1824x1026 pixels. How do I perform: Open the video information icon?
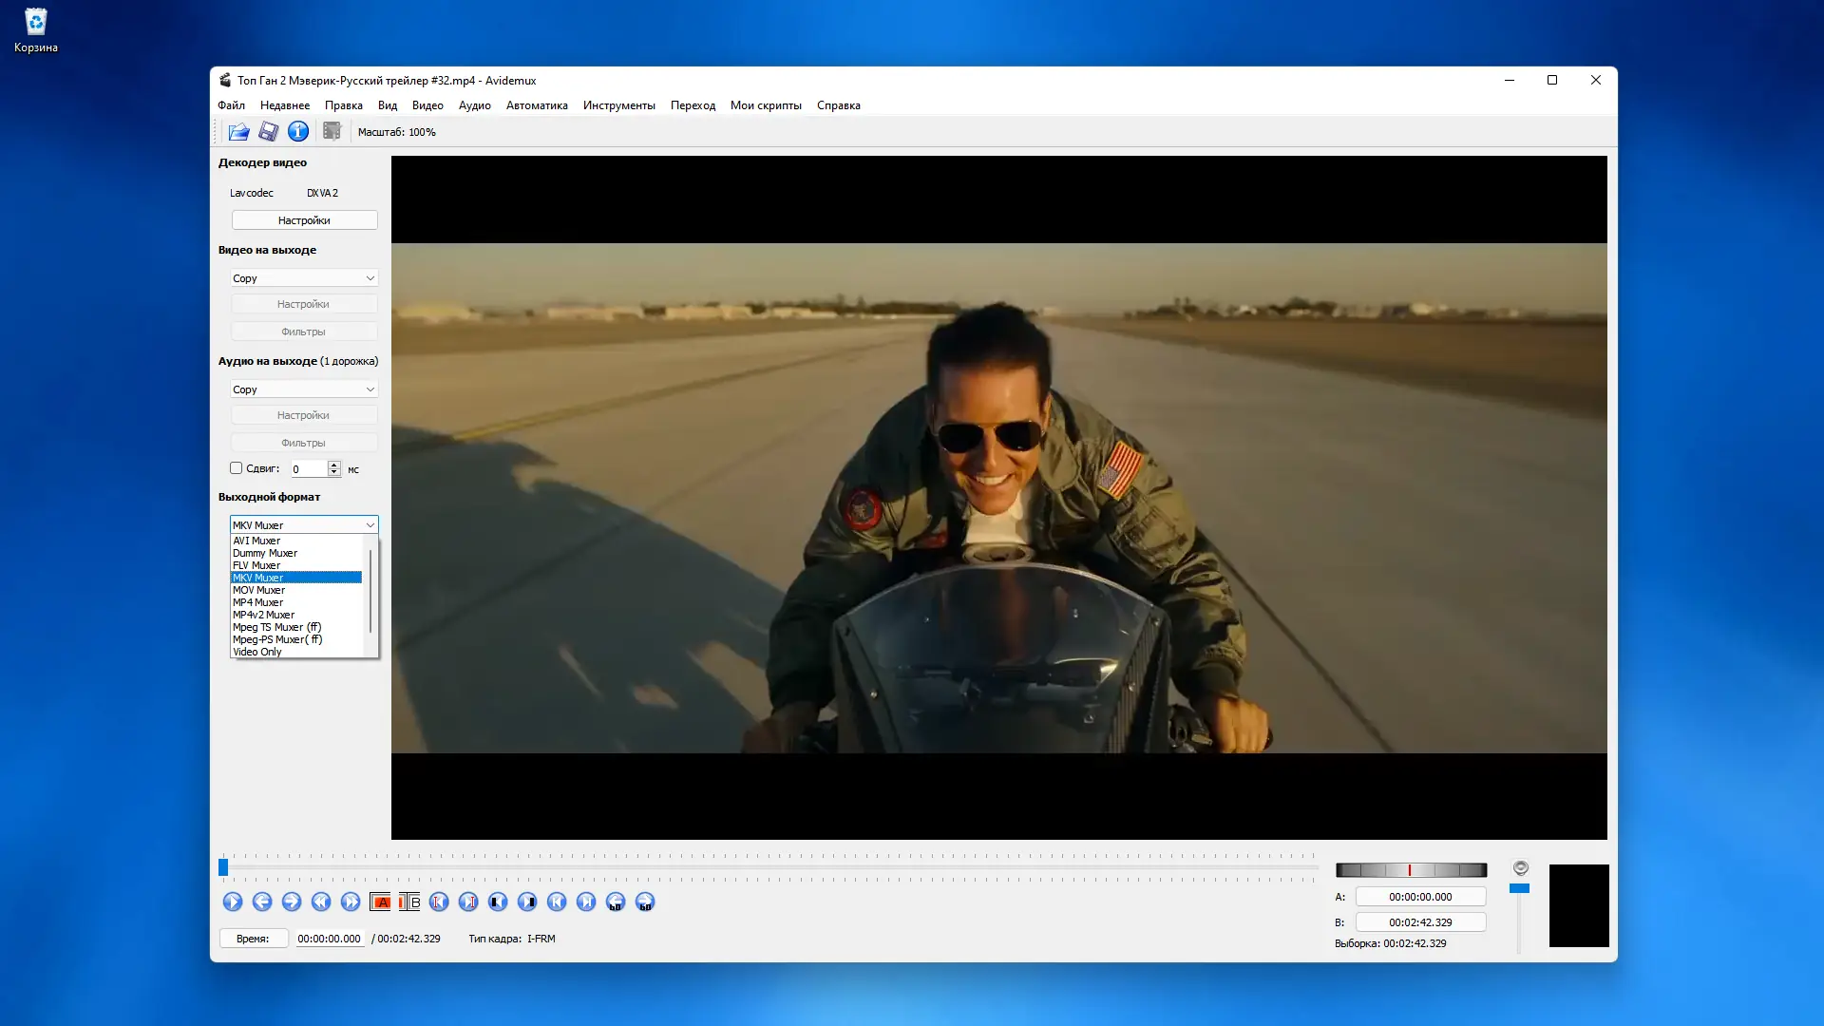298,132
